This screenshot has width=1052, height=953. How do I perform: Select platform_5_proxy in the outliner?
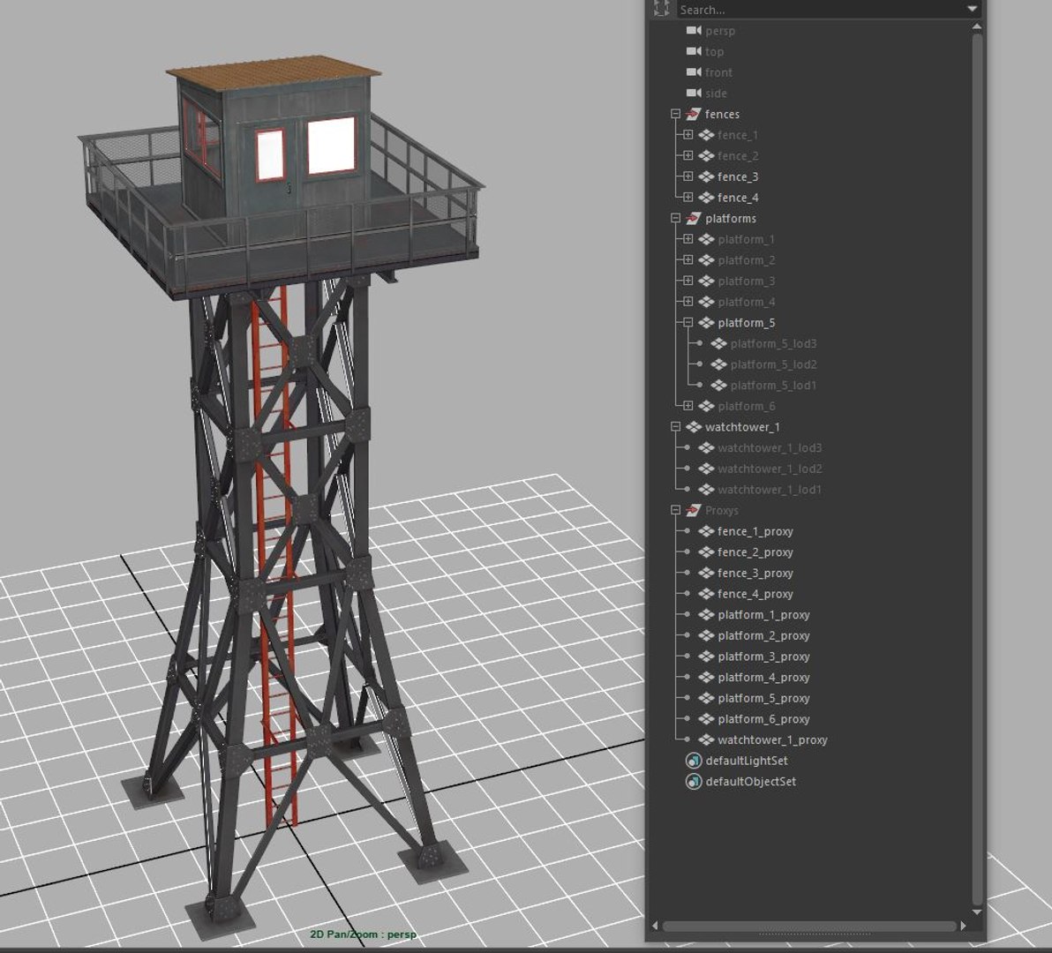(x=763, y=698)
